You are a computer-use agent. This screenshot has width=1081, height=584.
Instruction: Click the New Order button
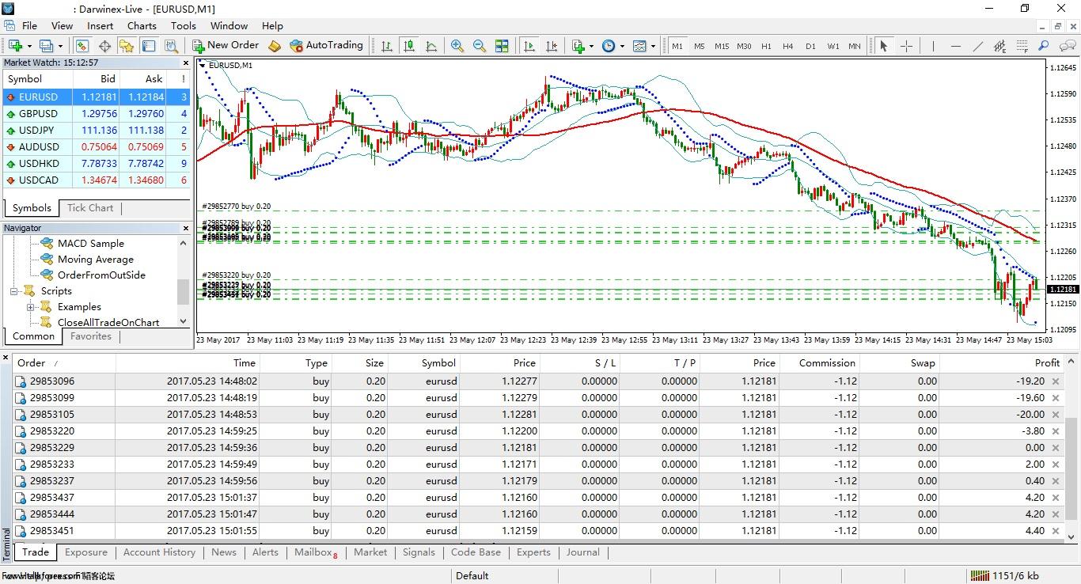[x=226, y=46]
